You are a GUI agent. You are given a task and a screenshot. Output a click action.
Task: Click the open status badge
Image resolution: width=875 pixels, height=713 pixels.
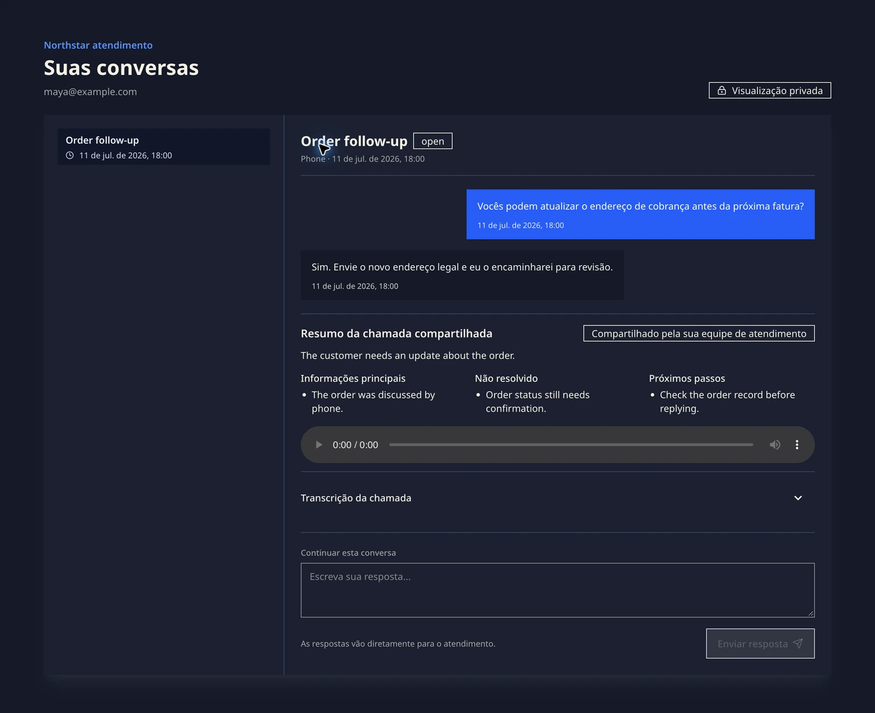click(432, 141)
